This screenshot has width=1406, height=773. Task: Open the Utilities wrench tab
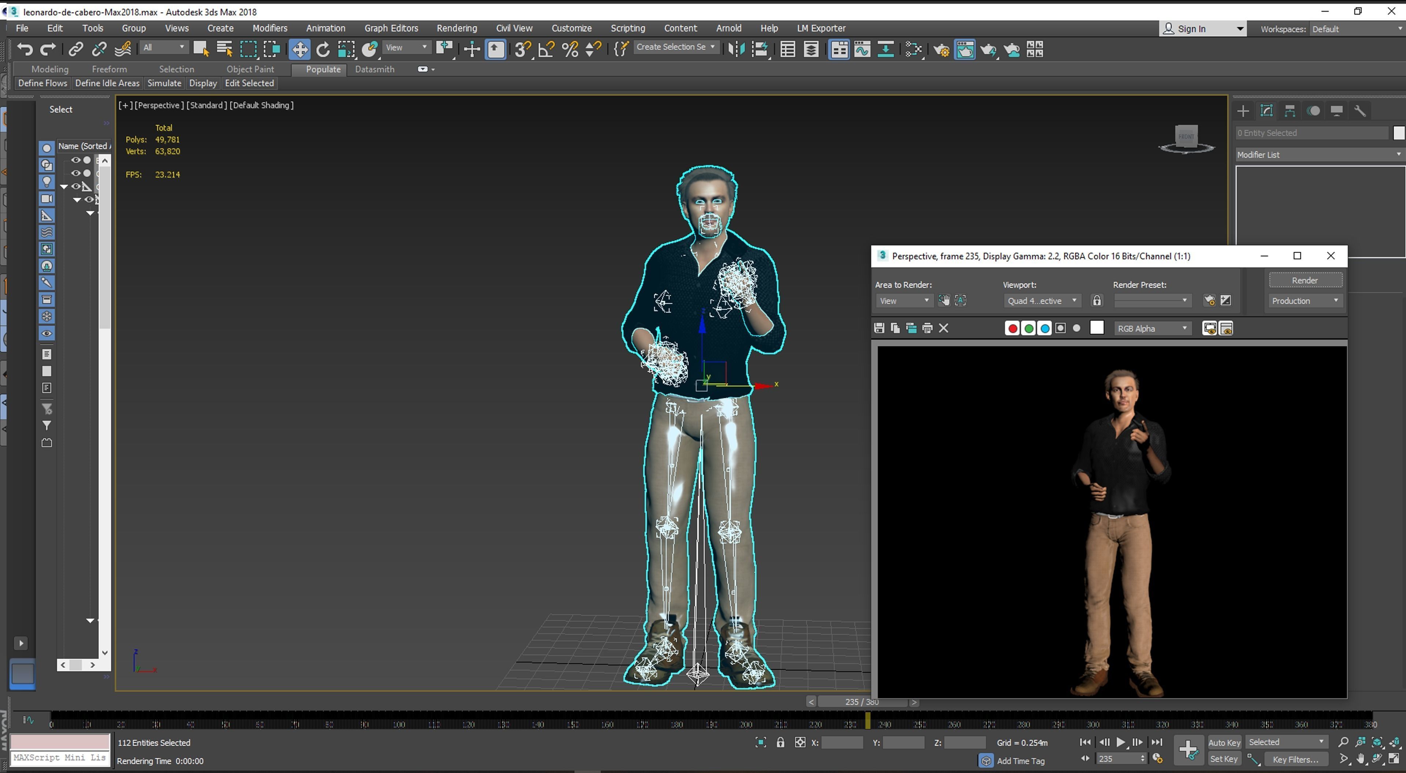click(1360, 111)
